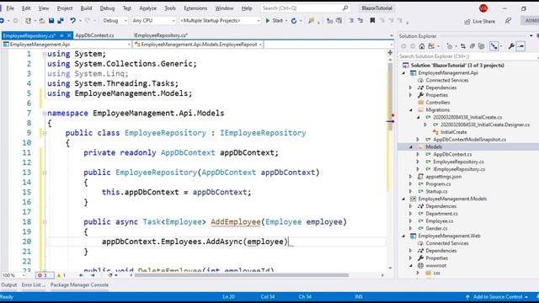
Task: Click the green Start debugging arrow
Action: point(268,20)
